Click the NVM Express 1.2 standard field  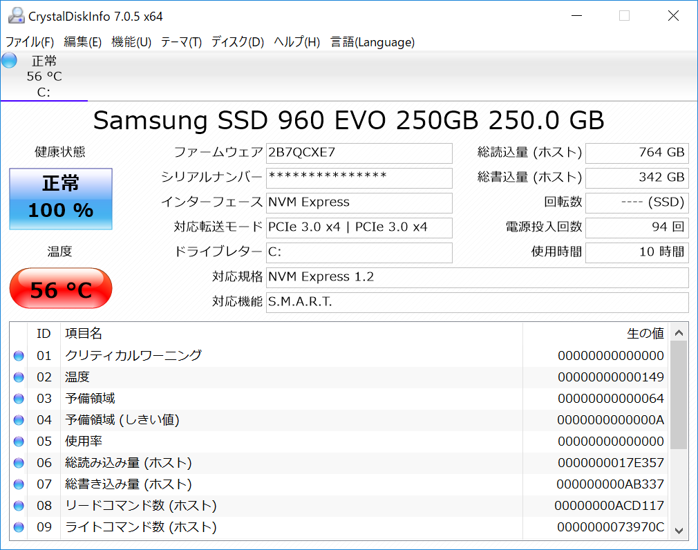tap(478, 278)
